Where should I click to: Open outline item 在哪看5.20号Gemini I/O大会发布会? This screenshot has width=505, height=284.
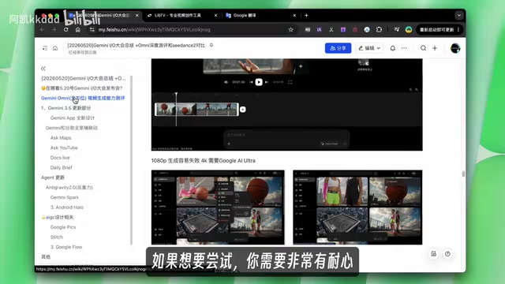82,88
